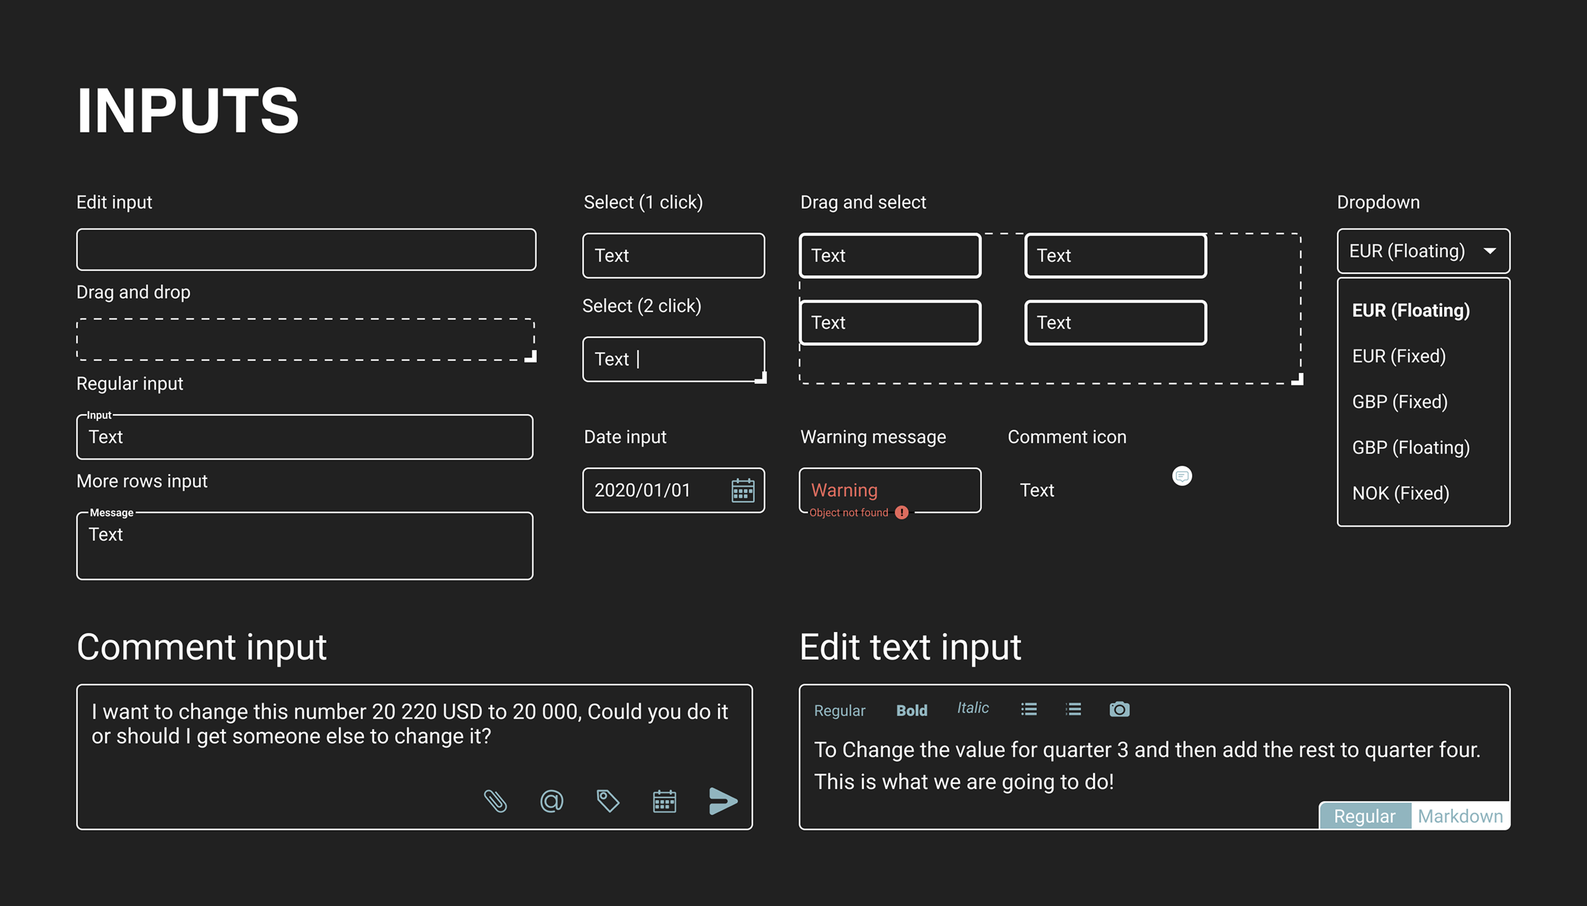
Task: Insert bulleted list in text editor
Action: [x=1029, y=709]
